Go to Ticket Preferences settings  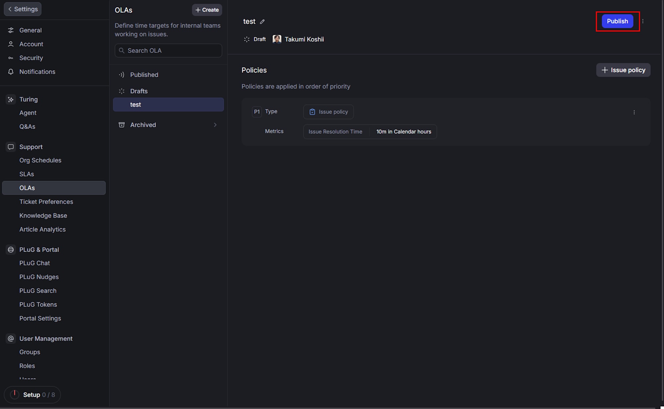[46, 202]
